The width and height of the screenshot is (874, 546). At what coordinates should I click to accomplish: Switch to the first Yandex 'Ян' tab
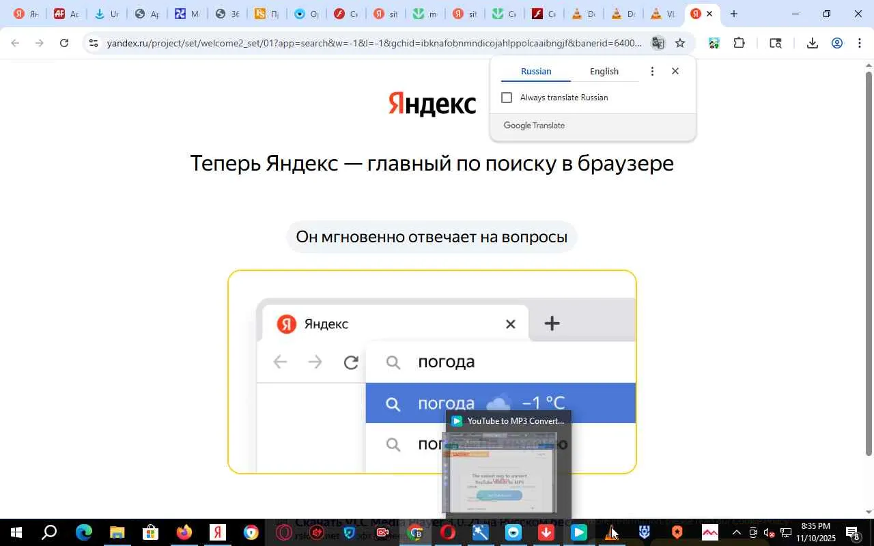[x=26, y=14]
